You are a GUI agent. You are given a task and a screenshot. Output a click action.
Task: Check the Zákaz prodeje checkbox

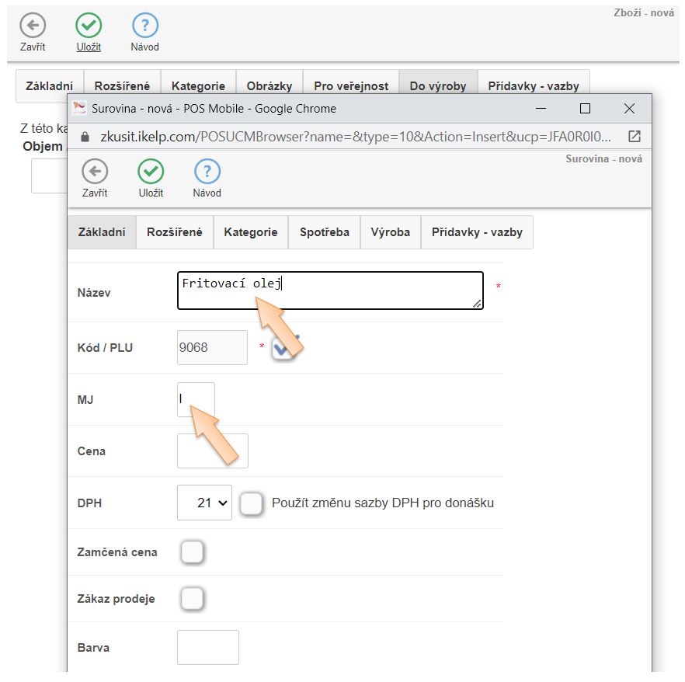(x=192, y=599)
